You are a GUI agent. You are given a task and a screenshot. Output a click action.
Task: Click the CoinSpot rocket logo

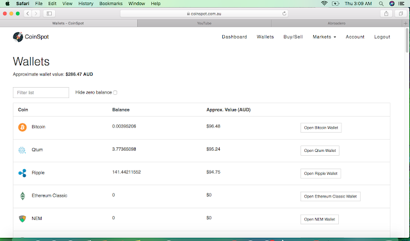[18, 37]
